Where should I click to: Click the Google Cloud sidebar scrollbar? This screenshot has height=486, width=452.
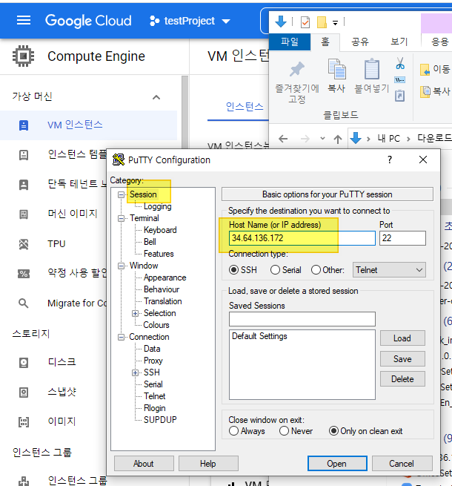(185, 113)
